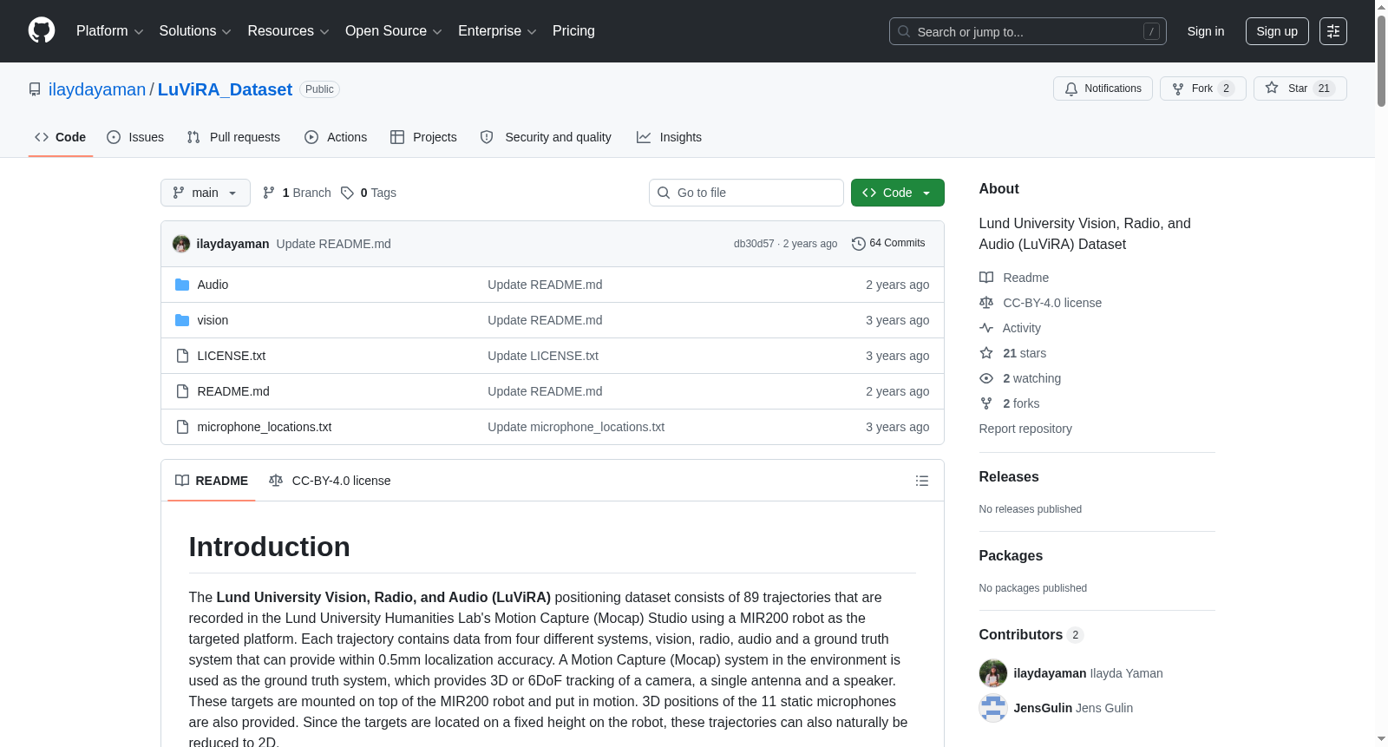Focus the Search or jump to field
This screenshot has width=1388, height=747.
pyautogui.click(x=1028, y=31)
